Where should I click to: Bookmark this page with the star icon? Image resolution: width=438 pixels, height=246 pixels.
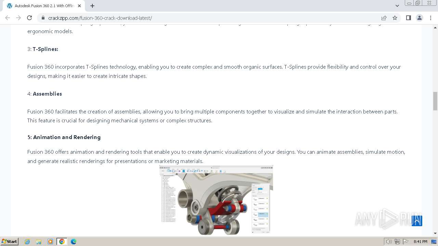pos(395,18)
